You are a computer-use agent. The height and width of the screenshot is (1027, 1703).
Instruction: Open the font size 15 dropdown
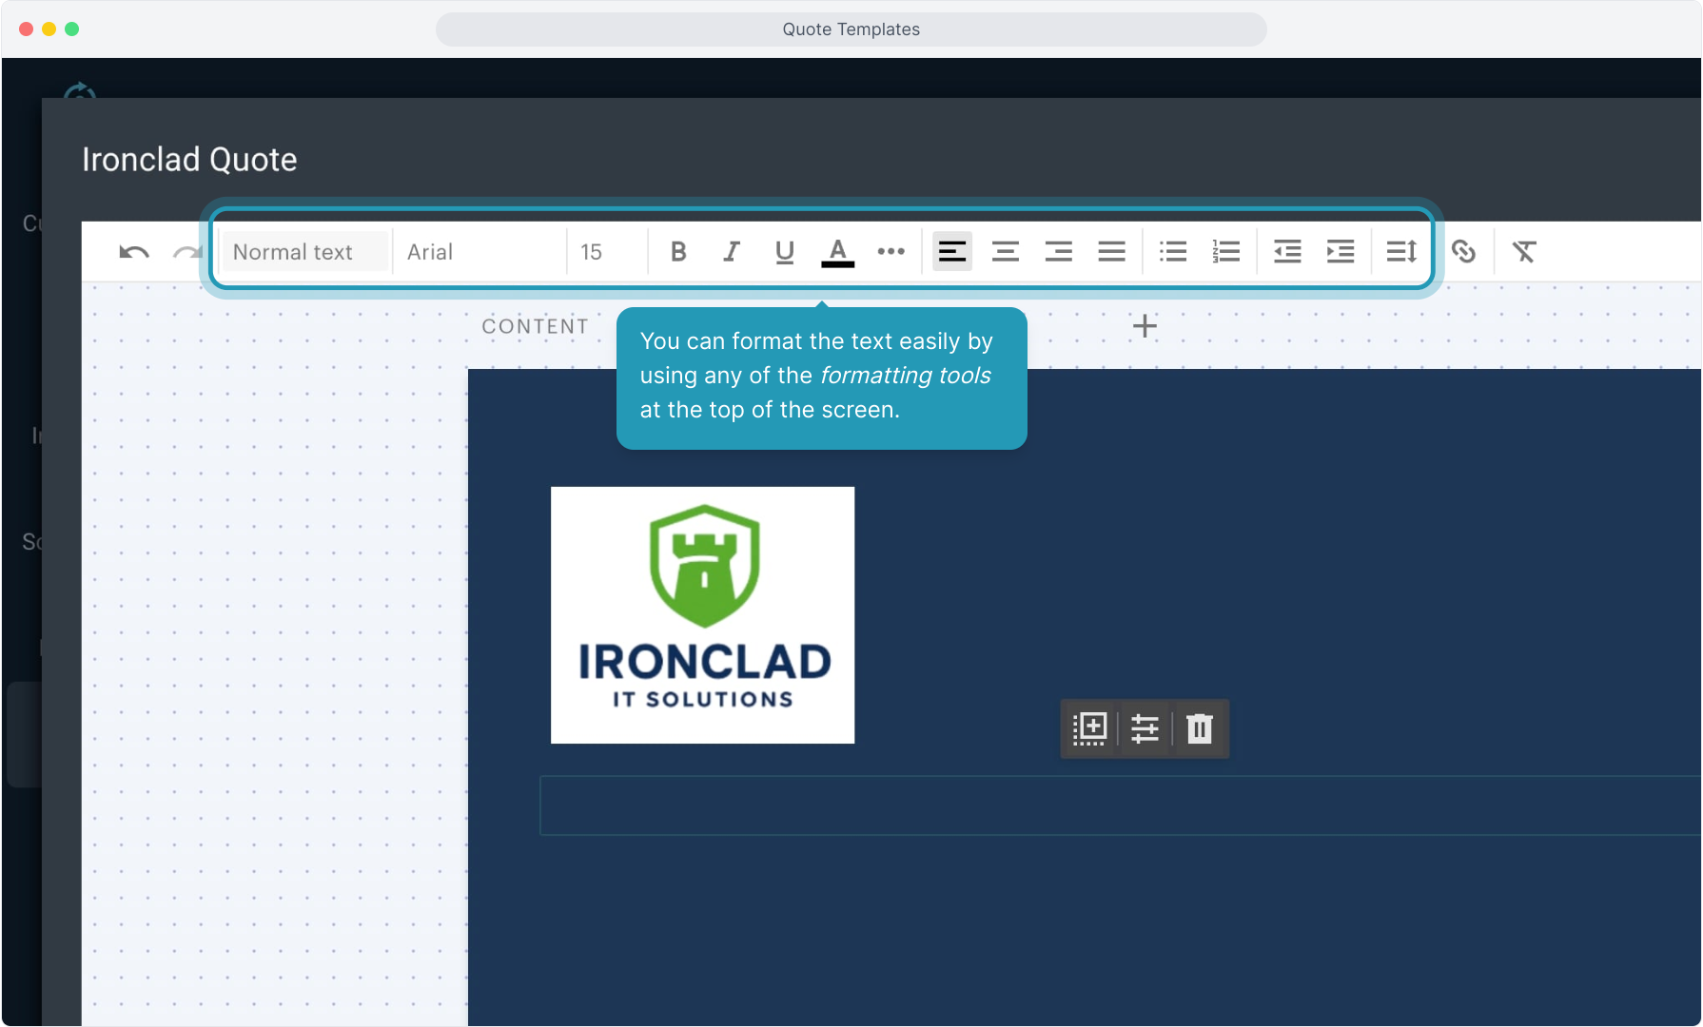(x=606, y=252)
